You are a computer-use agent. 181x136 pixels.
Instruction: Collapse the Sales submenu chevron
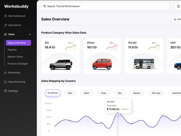[30, 34]
